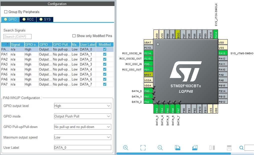Open the GPIO output level dropdown
Screen dimensions: 254x155
coord(82,106)
